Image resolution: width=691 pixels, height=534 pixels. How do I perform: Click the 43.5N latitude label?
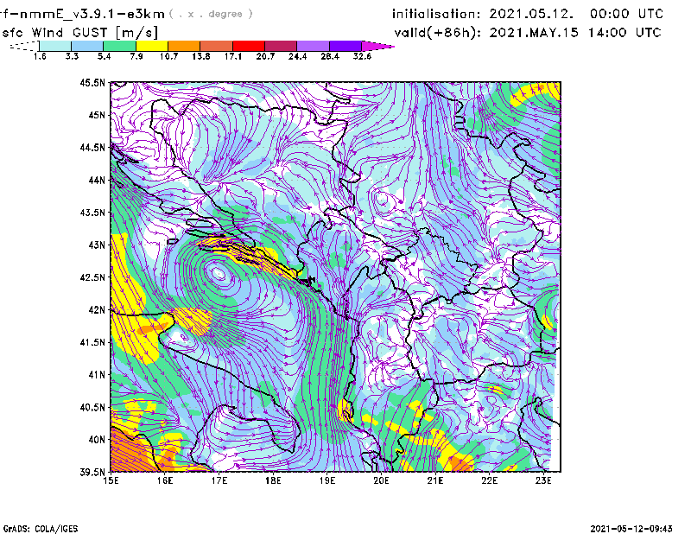[92, 213]
